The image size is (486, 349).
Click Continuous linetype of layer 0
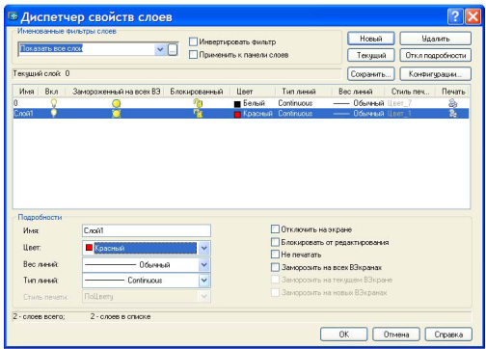pyautogui.click(x=295, y=103)
